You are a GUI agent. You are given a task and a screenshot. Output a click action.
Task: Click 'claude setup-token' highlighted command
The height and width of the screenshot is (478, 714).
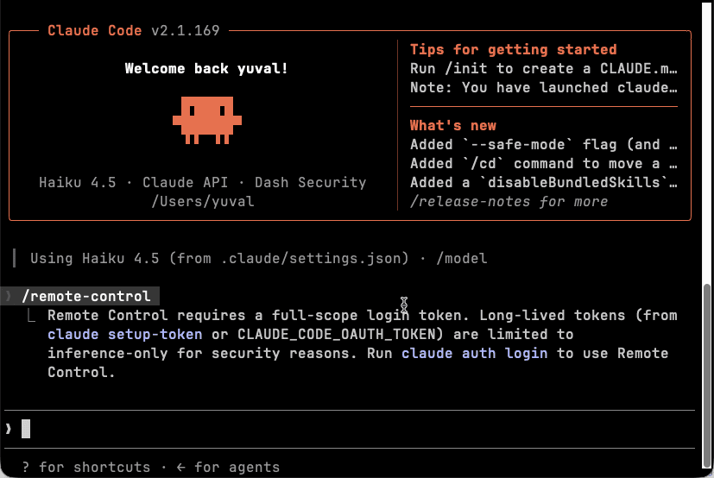pyautogui.click(x=125, y=334)
